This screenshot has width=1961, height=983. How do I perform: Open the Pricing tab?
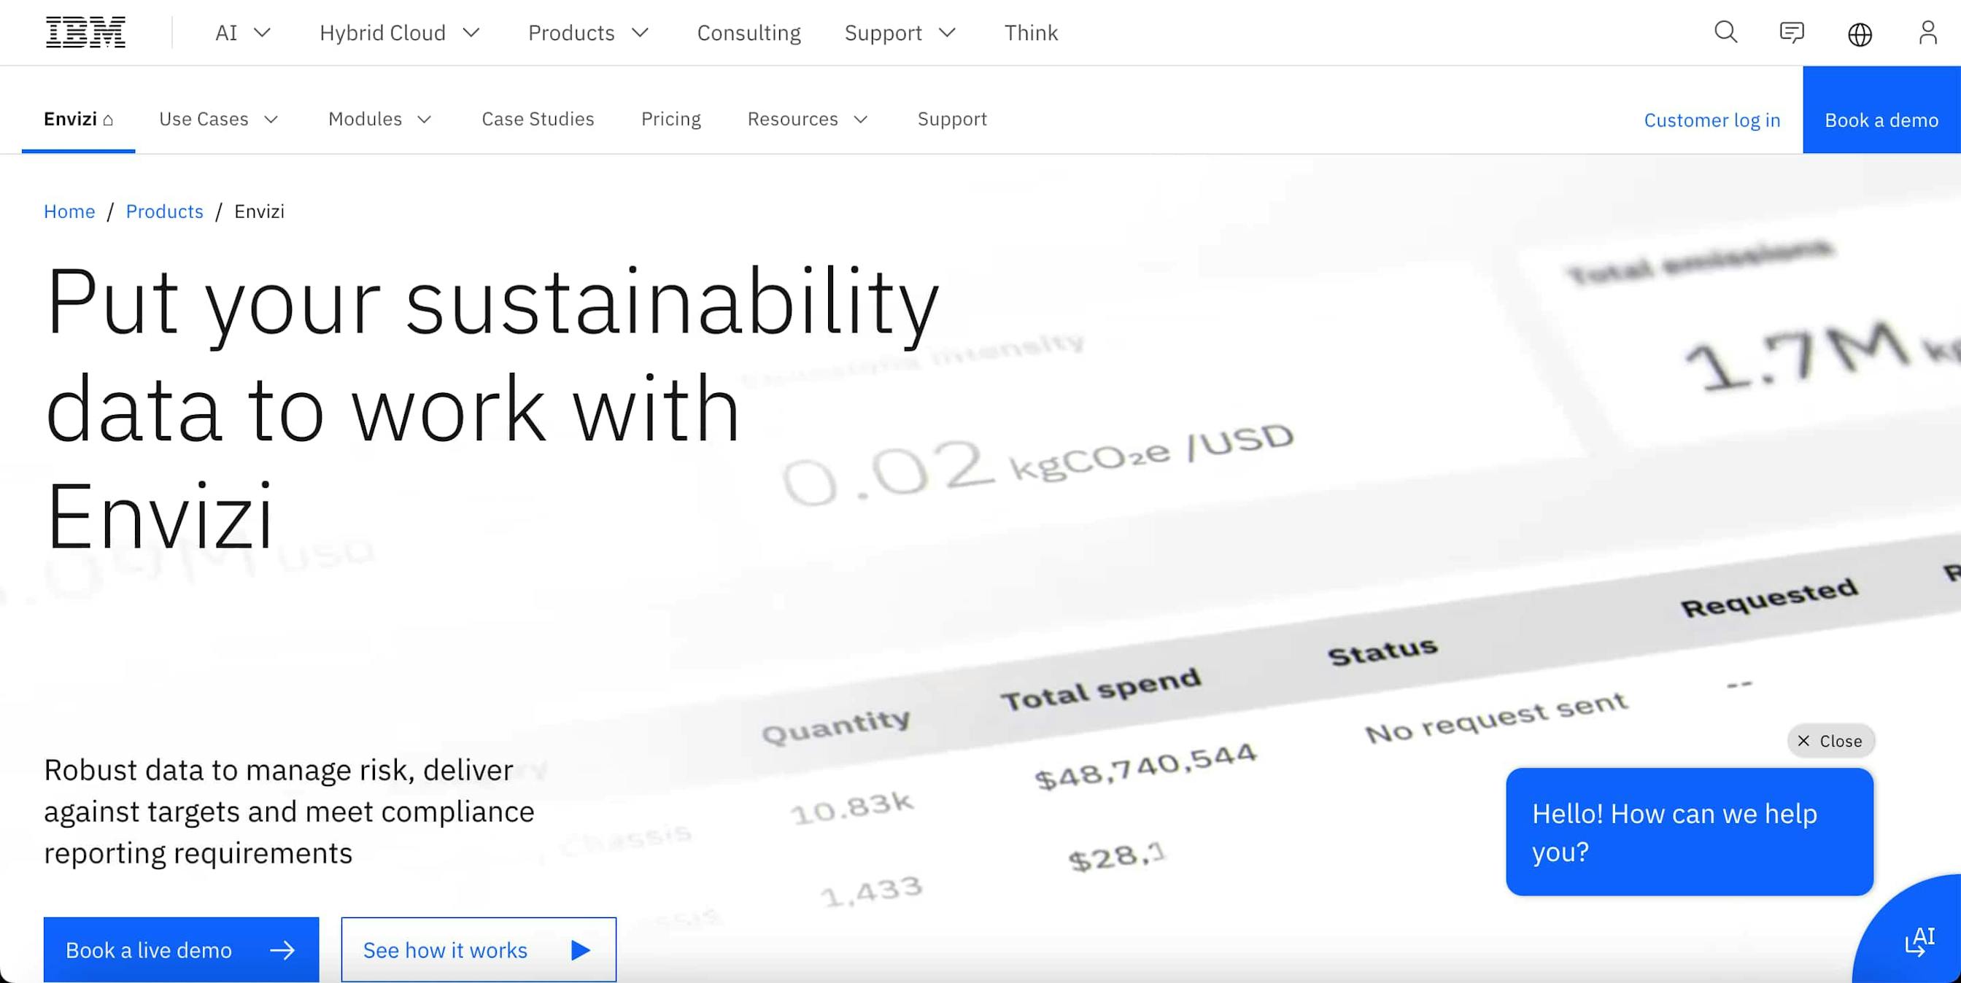point(670,119)
